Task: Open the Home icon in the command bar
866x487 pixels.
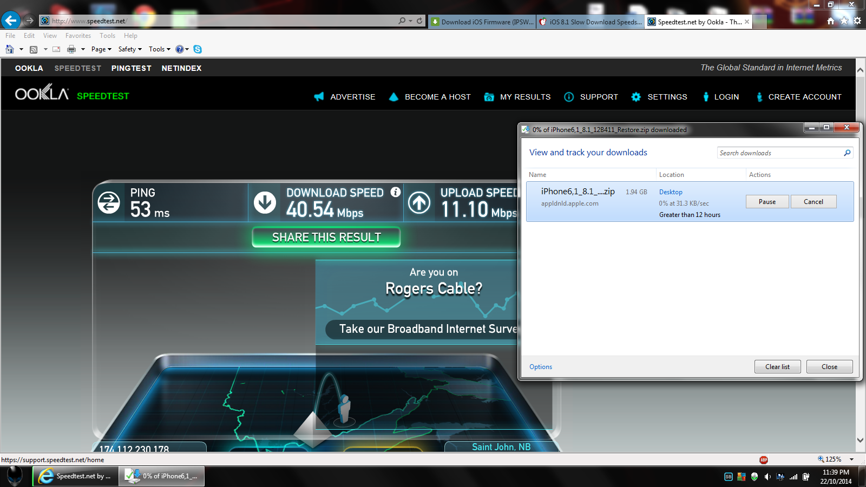Action: point(10,49)
